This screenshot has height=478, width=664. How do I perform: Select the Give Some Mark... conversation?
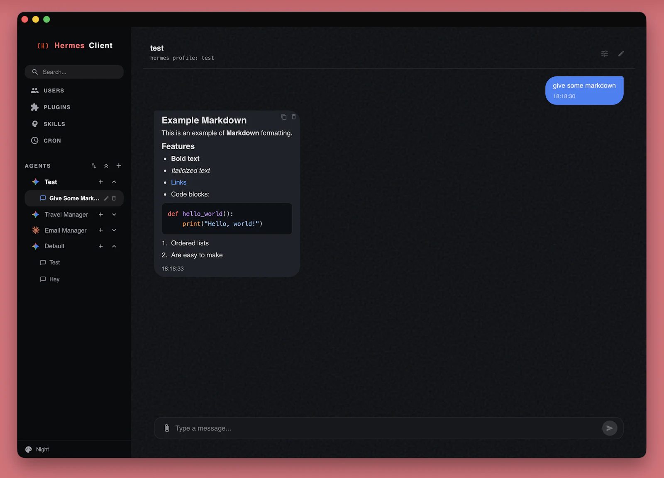point(74,198)
